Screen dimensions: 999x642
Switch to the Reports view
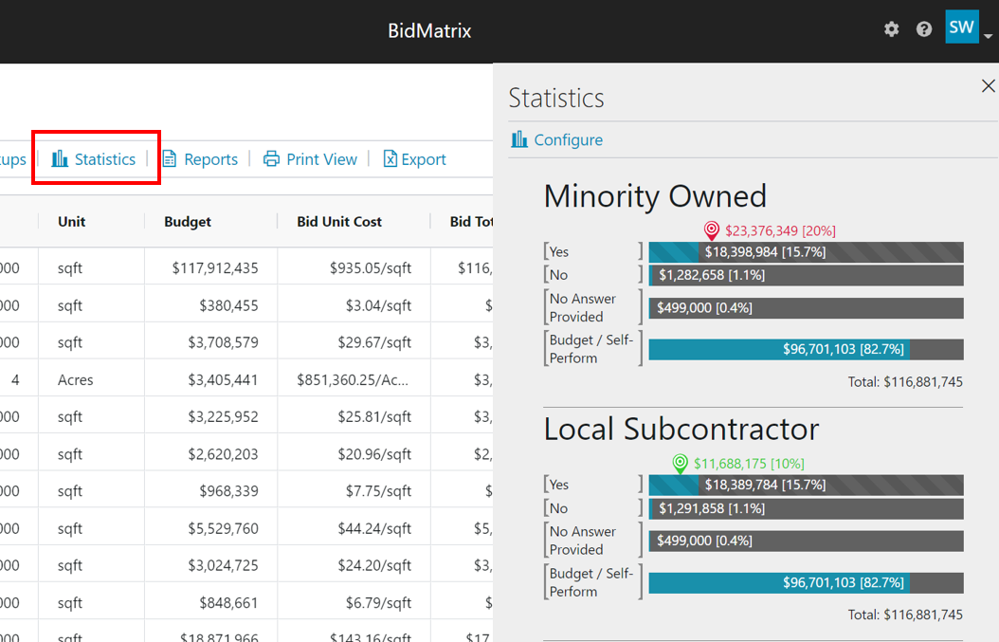(x=210, y=158)
